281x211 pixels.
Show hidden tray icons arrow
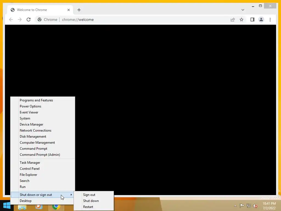click(x=235, y=206)
